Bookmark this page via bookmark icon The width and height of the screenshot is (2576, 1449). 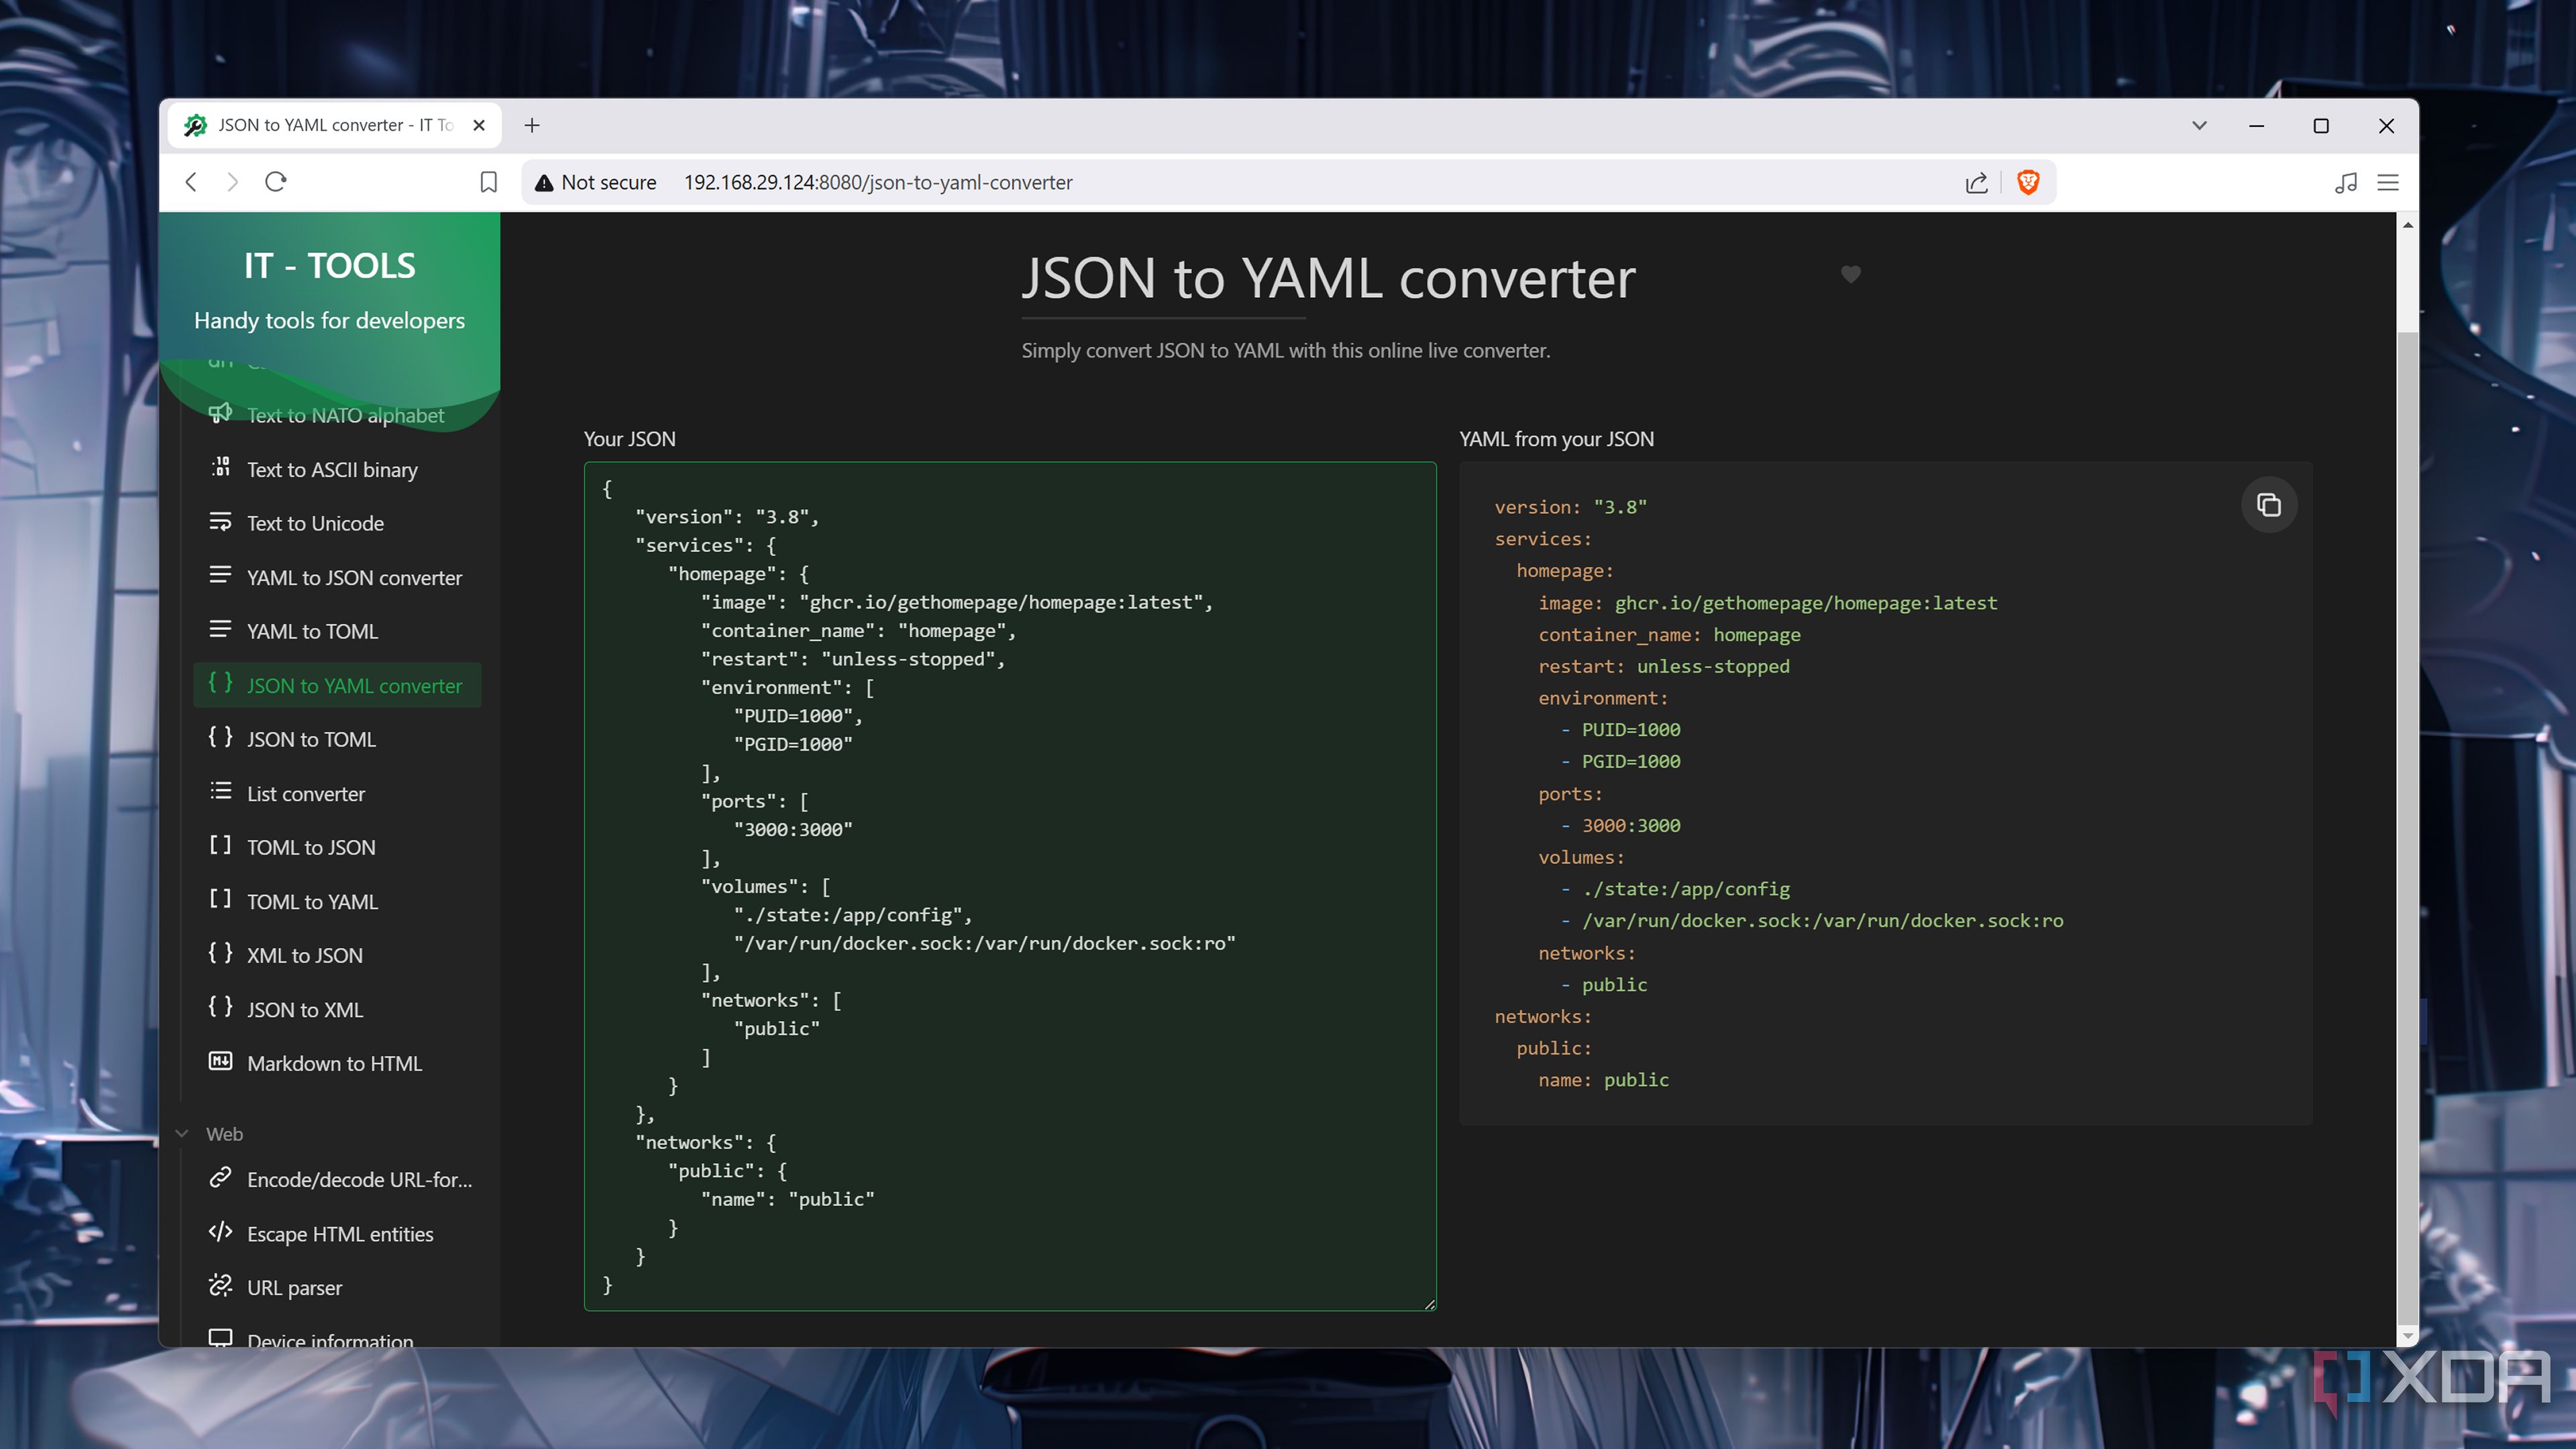[488, 182]
